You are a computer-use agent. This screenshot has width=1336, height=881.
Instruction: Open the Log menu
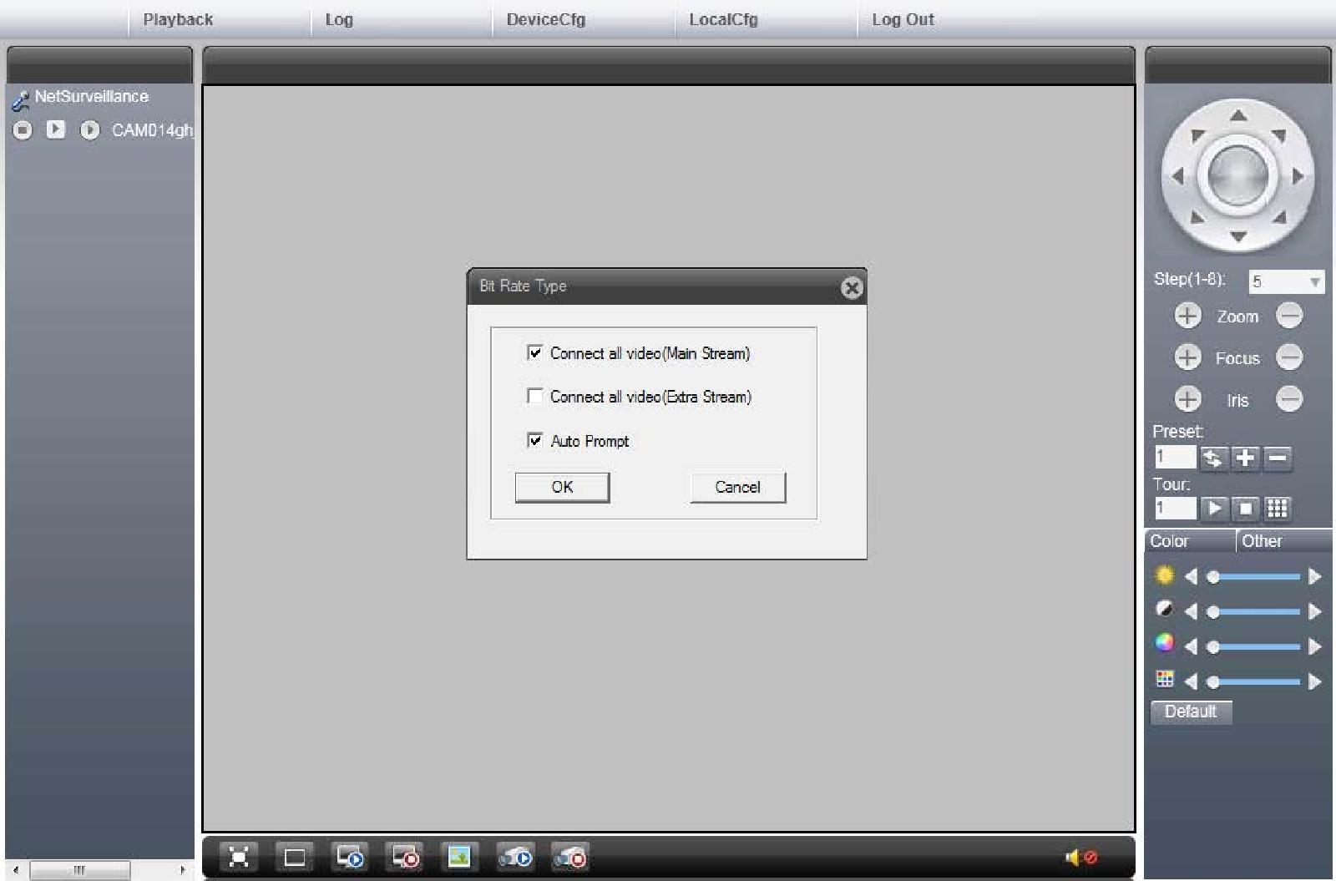coord(339,19)
